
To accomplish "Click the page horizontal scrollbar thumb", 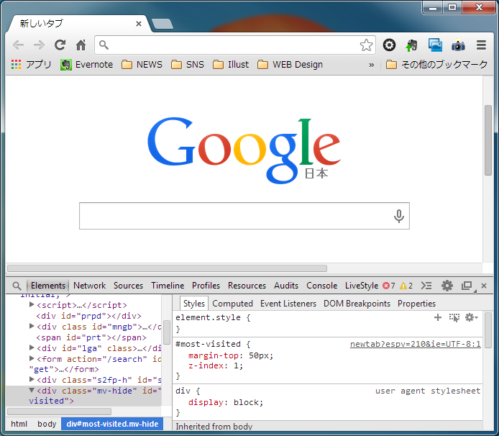I will [x=167, y=268].
